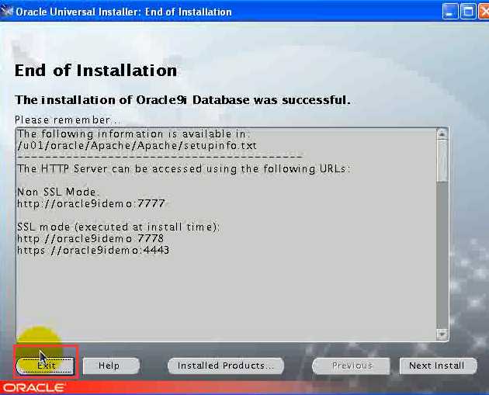Click the info box scrollbar thumb
Viewport: 489px width, 395px height.
click(442, 161)
